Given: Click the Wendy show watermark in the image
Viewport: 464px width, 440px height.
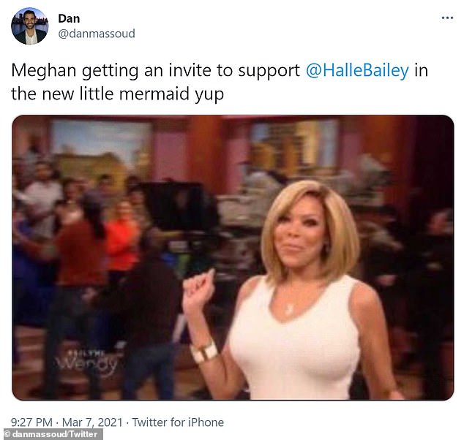Looking at the screenshot, I should [88, 363].
